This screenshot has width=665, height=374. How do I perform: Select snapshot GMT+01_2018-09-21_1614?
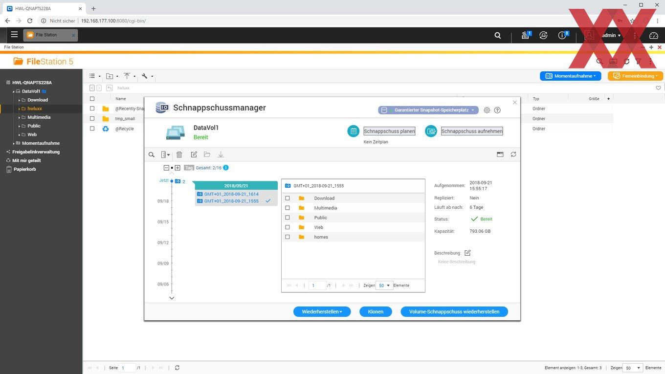click(231, 194)
